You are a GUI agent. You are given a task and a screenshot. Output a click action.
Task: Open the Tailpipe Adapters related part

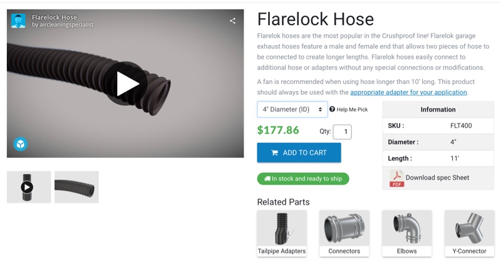(x=282, y=233)
